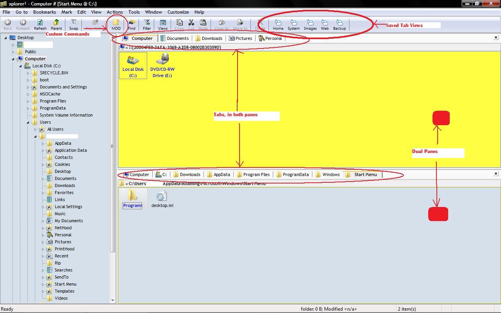Load the Web saved tab view
The height and width of the screenshot is (313, 501).
325,25
